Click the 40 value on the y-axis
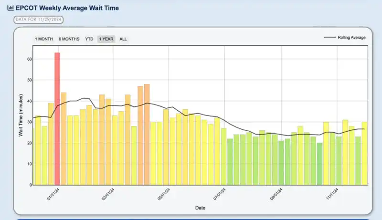Screen dimensions: 382x220 coord(30,101)
